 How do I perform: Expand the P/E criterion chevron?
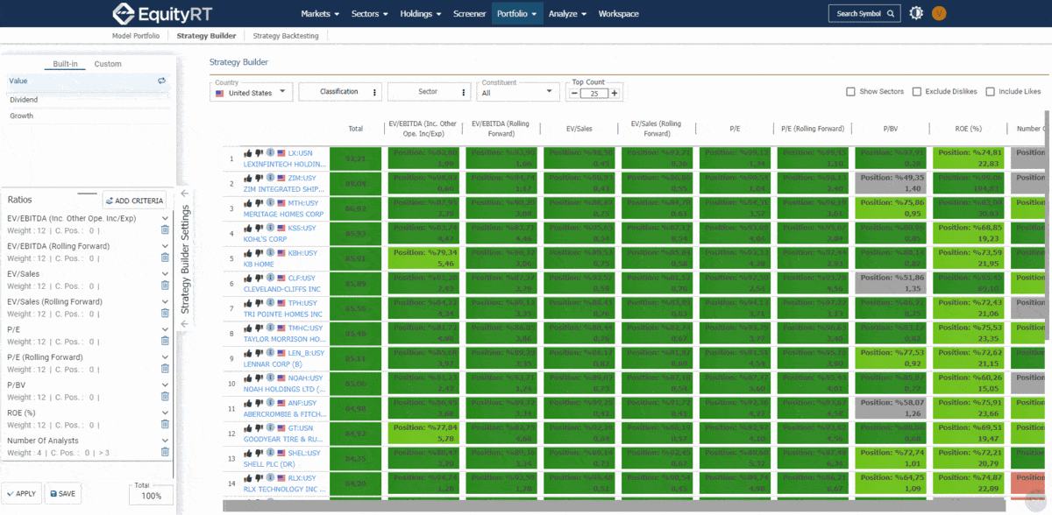click(x=165, y=328)
